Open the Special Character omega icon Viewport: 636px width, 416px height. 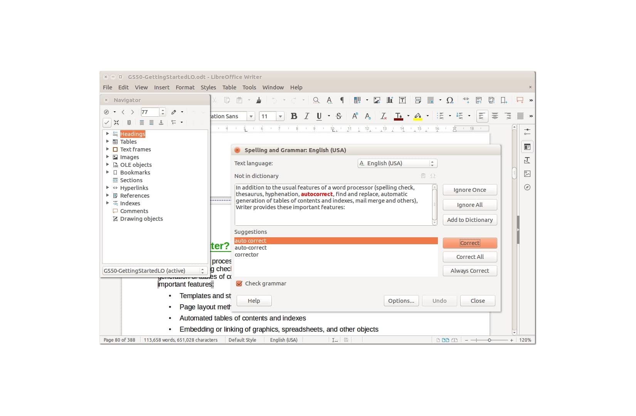click(450, 100)
